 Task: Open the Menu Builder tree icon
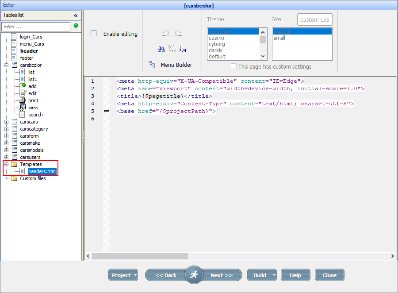click(x=152, y=65)
